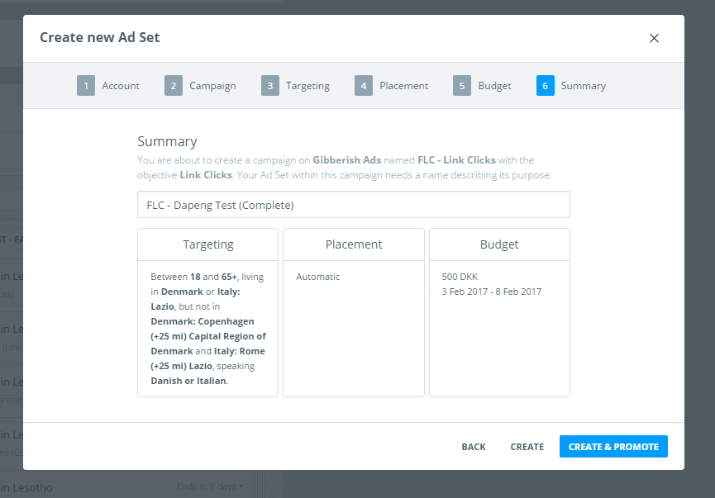The height and width of the screenshot is (498, 715).
Task: Select step 6 Summary
Action: point(571,86)
